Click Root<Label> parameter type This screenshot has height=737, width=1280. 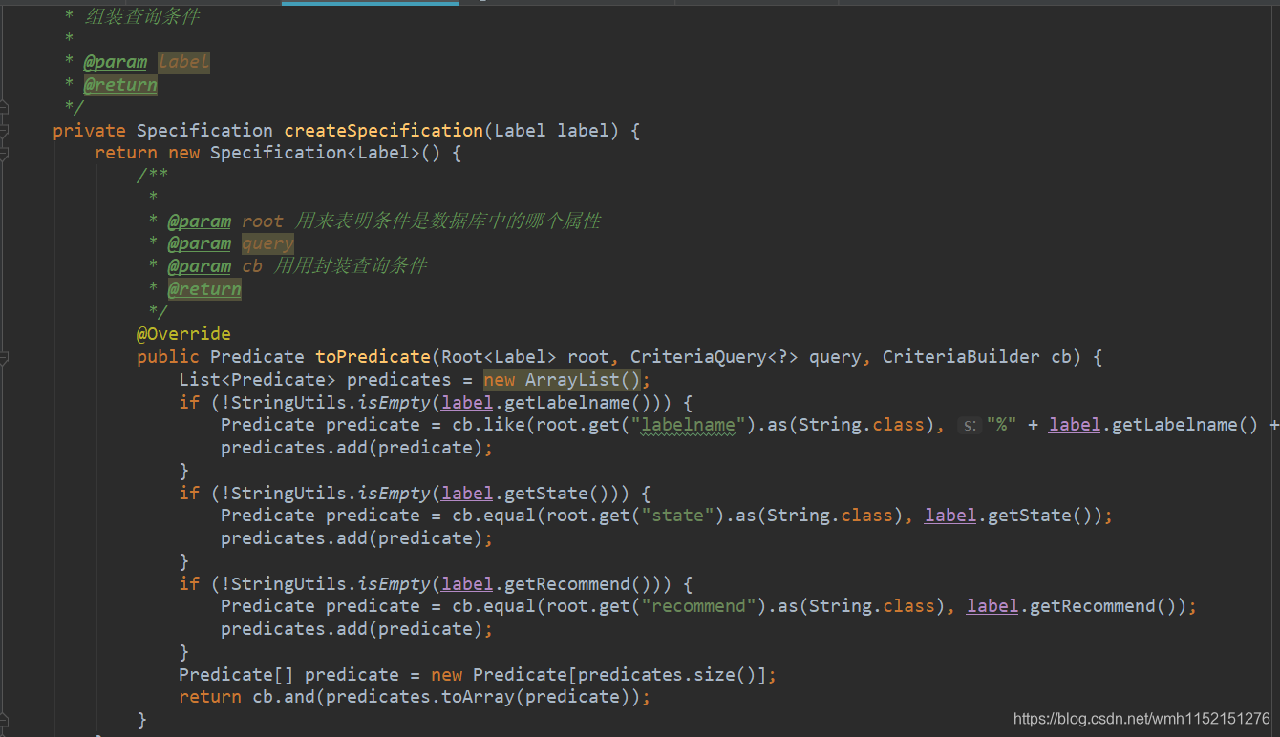point(499,357)
